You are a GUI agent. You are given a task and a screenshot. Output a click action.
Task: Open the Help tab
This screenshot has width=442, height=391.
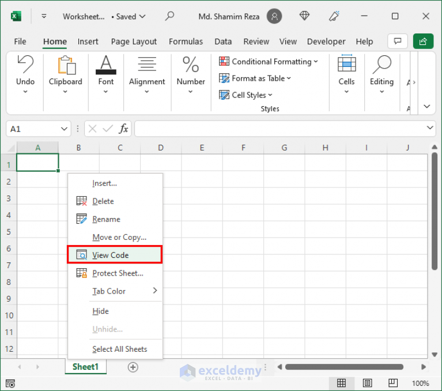[364, 42]
